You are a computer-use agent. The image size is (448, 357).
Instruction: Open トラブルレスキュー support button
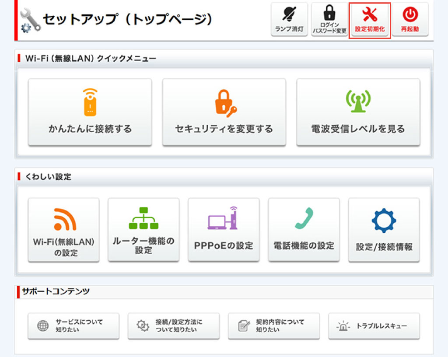pos(374,326)
